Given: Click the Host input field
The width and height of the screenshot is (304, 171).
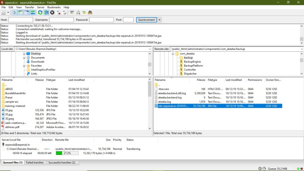Looking at the screenshot, I should click(x=20, y=20).
